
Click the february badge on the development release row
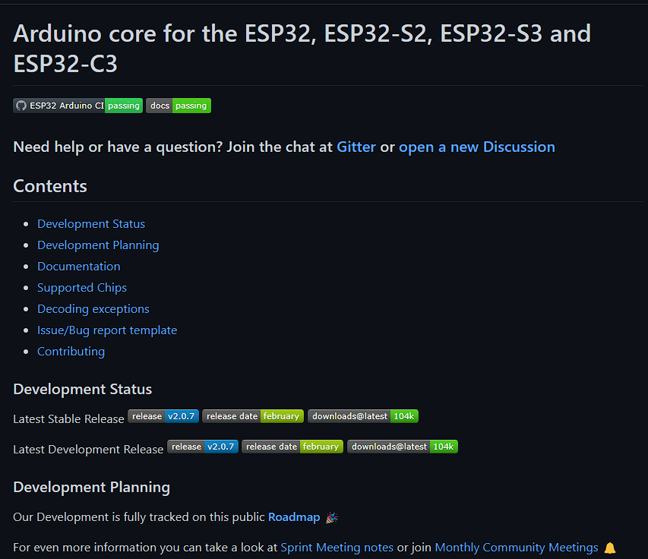click(x=292, y=447)
